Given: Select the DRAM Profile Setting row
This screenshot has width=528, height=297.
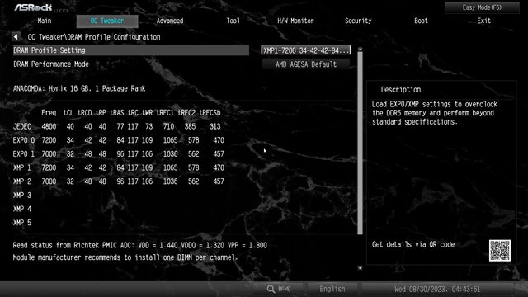Looking at the screenshot, I should 131,50.
